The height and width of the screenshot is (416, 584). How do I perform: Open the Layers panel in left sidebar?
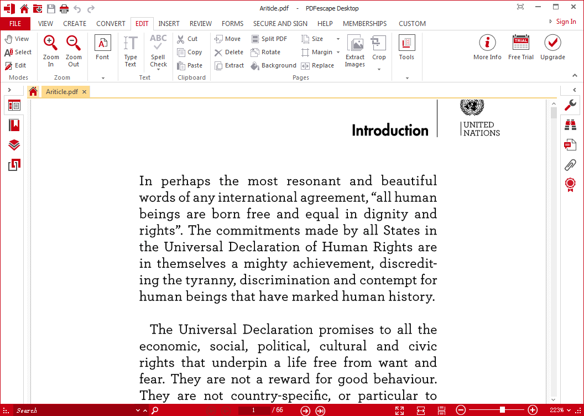point(14,145)
